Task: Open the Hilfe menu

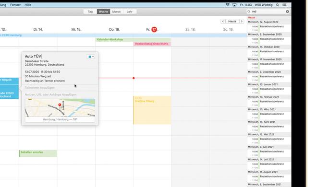Action: (x=28, y=5)
